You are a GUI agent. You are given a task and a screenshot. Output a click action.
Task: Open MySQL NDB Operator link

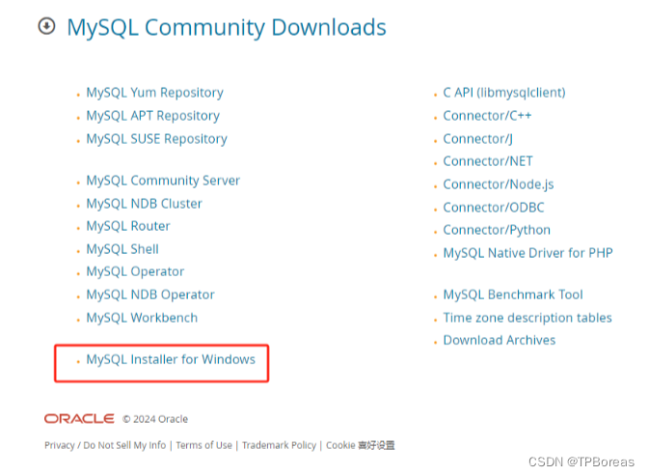[150, 294]
